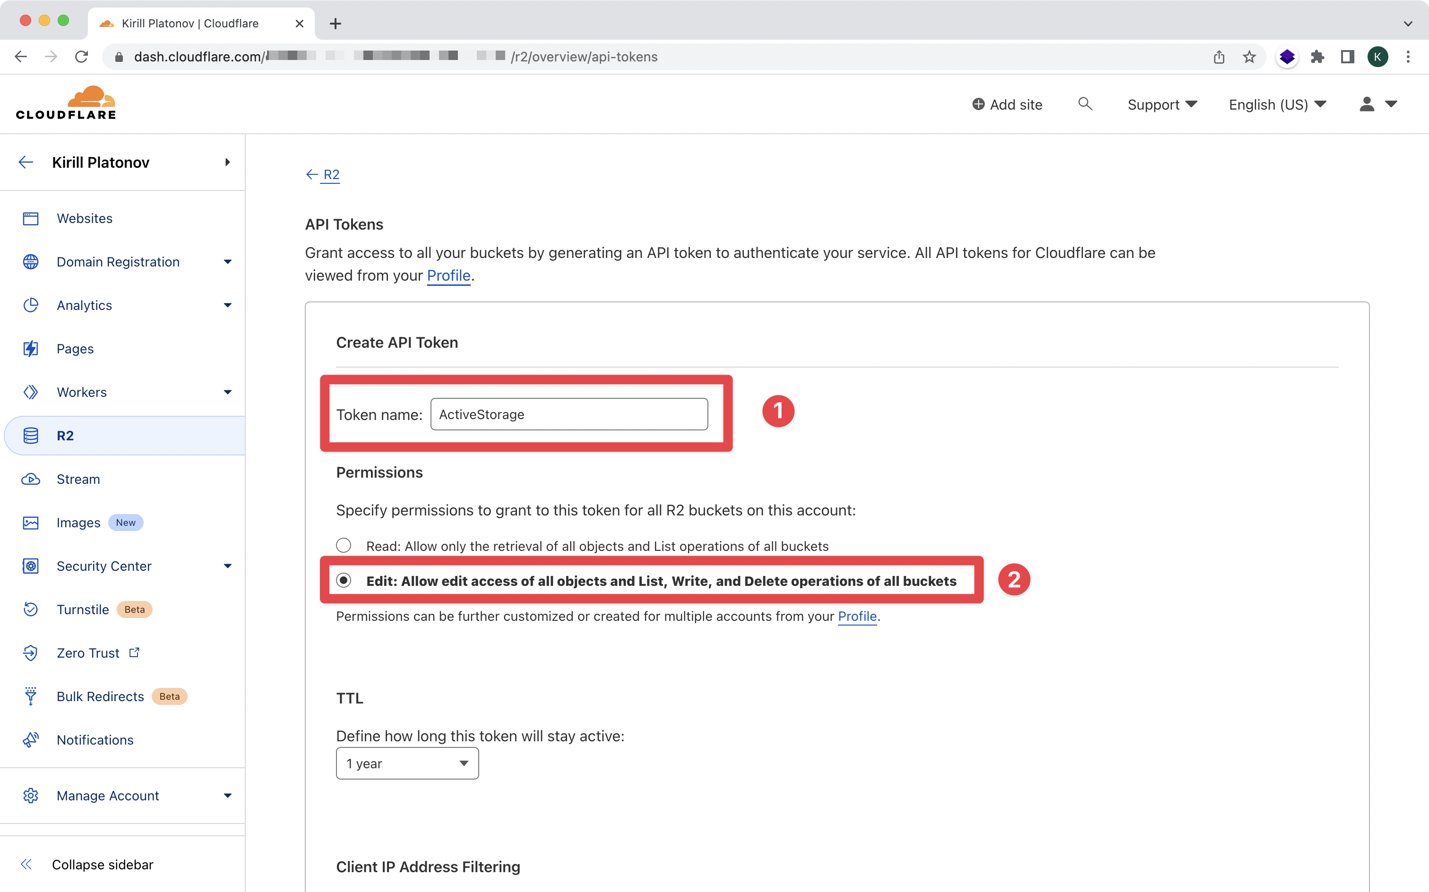Reload the current page
This screenshot has height=892, width=1429.
(x=81, y=57)
